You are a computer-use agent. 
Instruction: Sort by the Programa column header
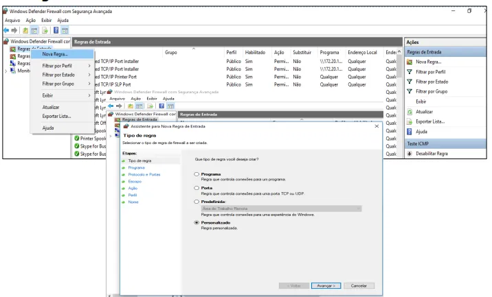[x=329, y=52]
